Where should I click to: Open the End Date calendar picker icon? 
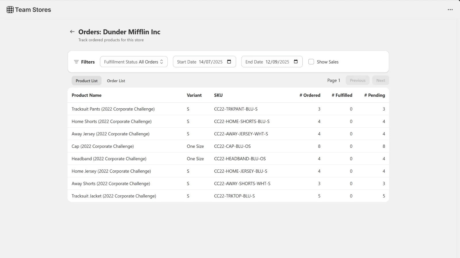(x=296, y=62)
